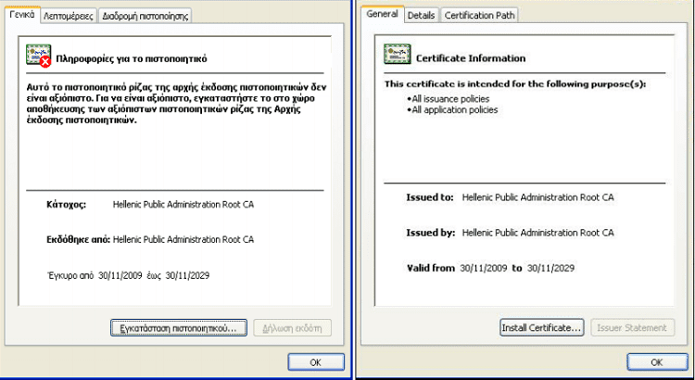
Task: Click OK in the English dialog
Action: (657, 362)
